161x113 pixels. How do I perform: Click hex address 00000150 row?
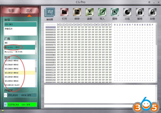pos(51,80)
